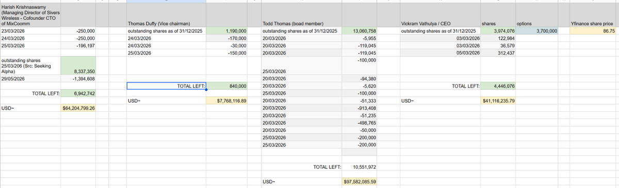Select Todd Thomas's outstanding shares 13,060,758
The image size is (619, 188).
coord(360,31)
